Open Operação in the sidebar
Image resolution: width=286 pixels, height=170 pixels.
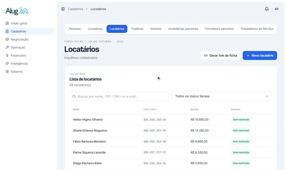coord(29,47)
